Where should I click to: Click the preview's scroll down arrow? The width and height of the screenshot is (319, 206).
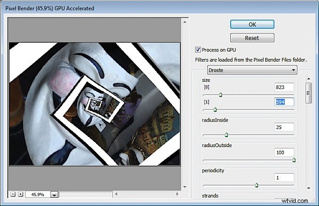[184, 187]
